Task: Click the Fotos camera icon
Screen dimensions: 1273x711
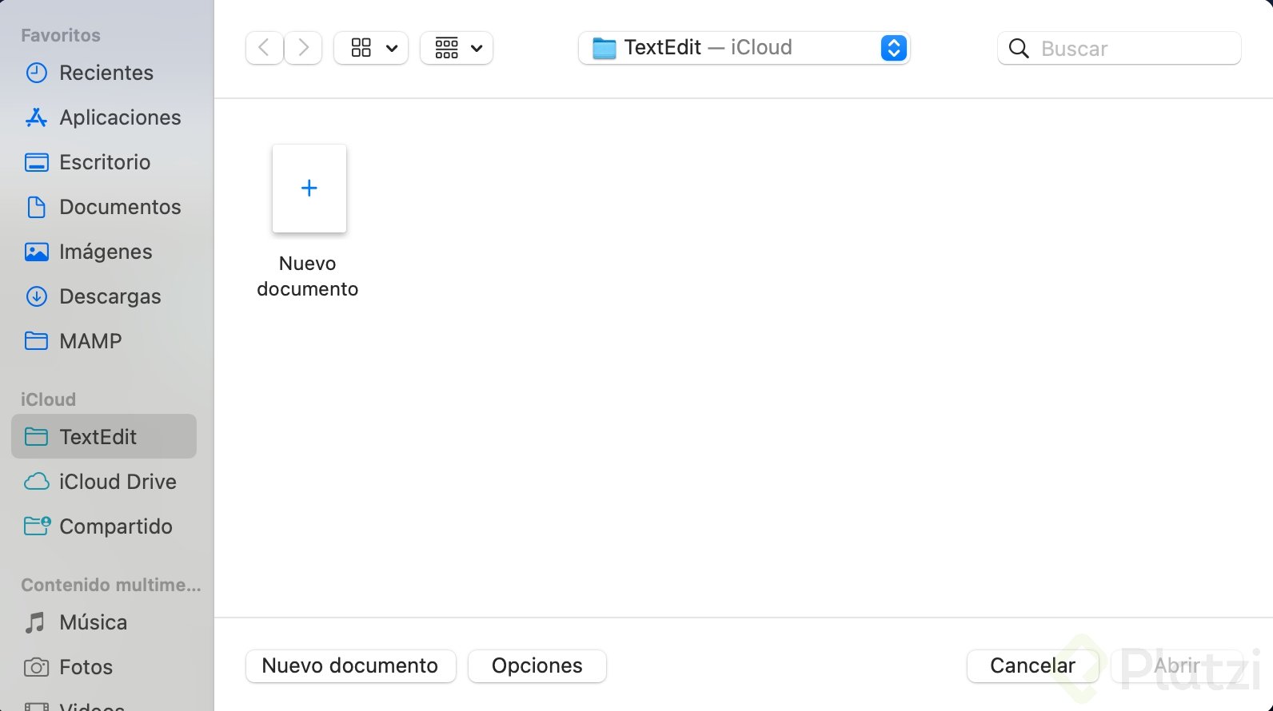Action: pyautogui.click(x=36, y=667)
